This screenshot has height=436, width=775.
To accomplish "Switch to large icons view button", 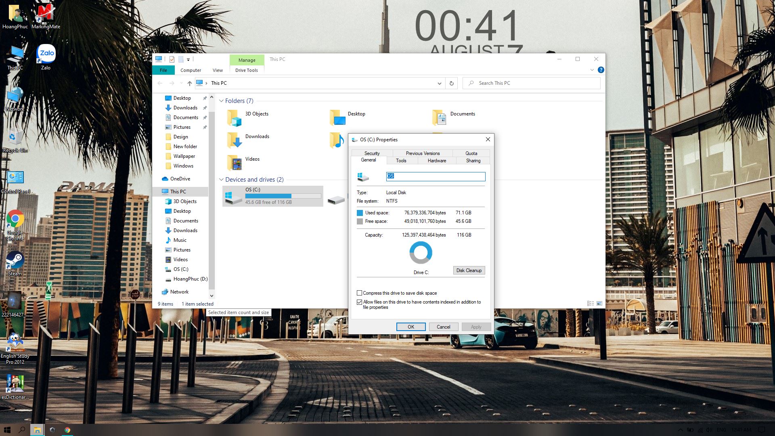I will (x=599, y=304).
